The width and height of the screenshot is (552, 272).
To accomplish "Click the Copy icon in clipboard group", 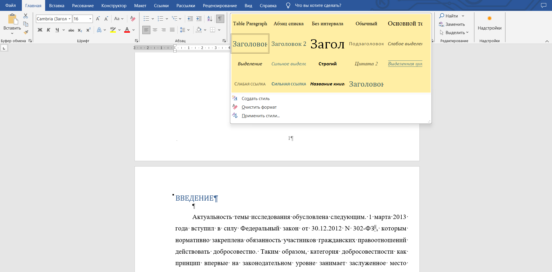I will [x=26, y=24].
